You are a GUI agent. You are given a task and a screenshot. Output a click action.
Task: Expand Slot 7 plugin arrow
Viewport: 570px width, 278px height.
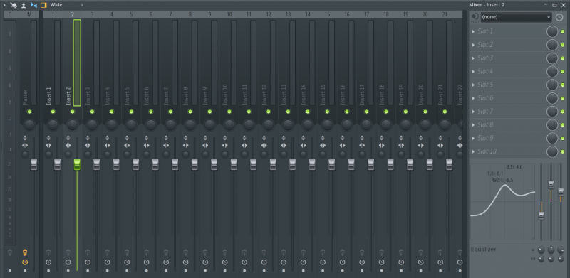[x=473, y=112]
